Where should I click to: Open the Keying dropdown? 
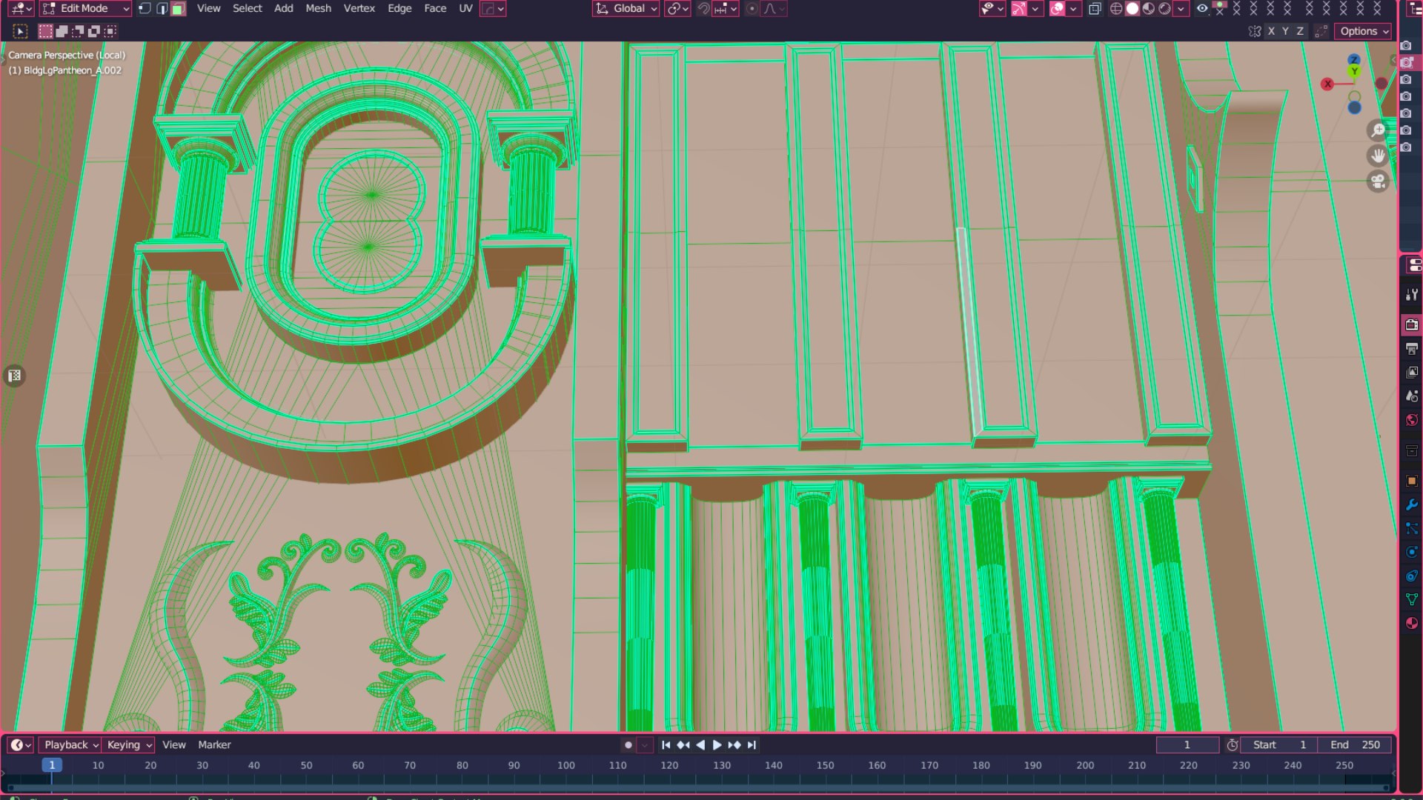tap(129, 745)
